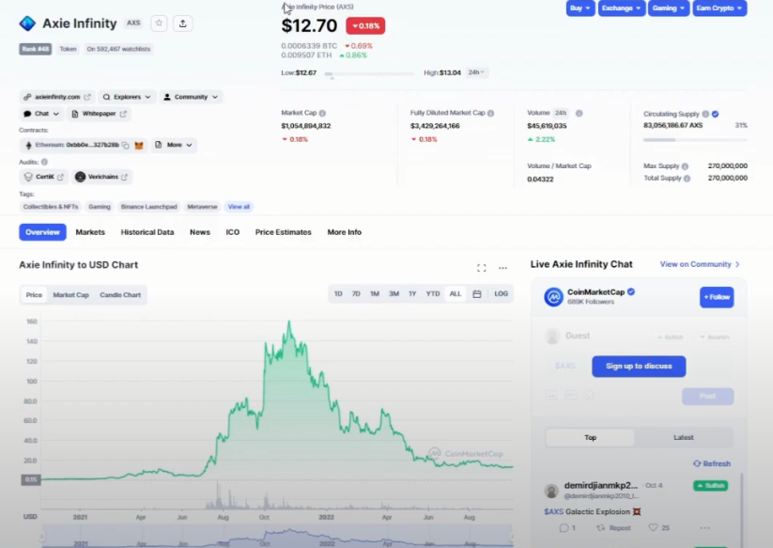Expand the Community dropdown

[191, 97]
